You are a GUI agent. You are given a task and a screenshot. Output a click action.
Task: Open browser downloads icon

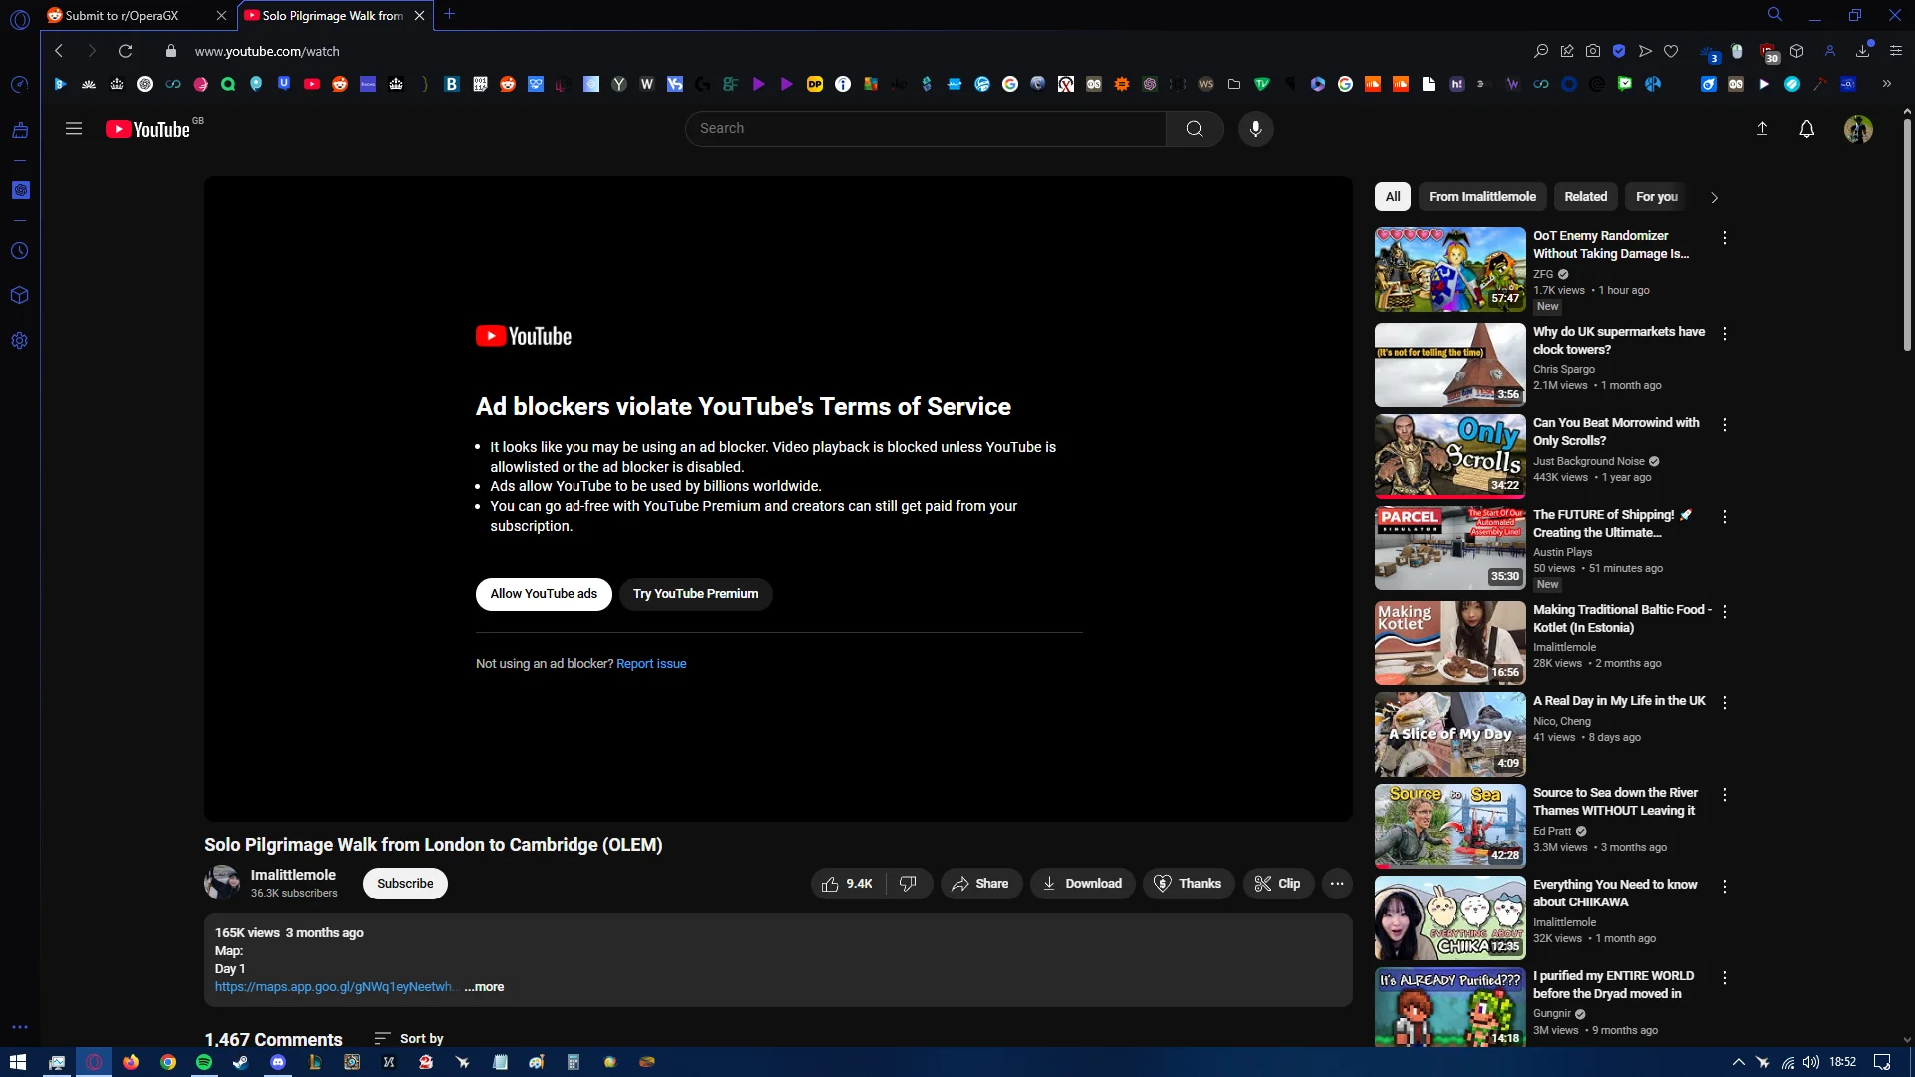(1862, 51)
